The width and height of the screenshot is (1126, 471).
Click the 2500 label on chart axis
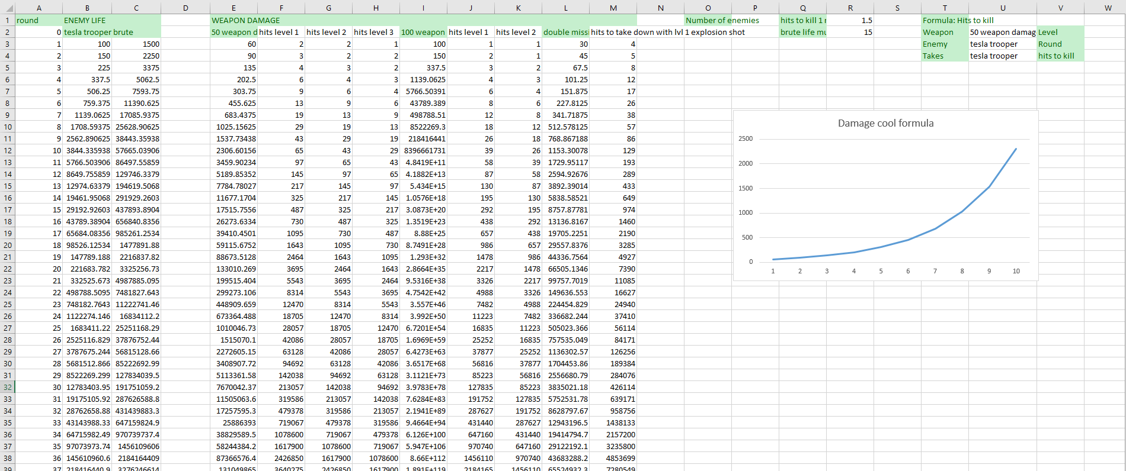tap(746, 138)
